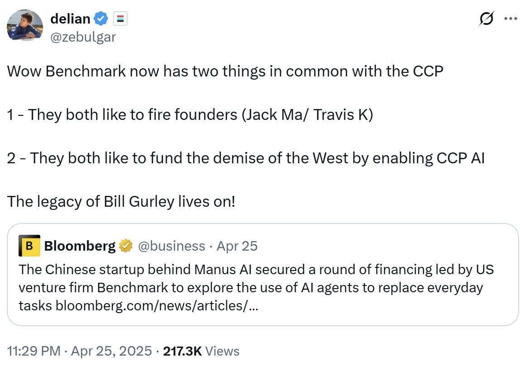The height and width of the screenshot is (366, 529).
Task: Open the @zebulgar handle
Action: point(83,36)
